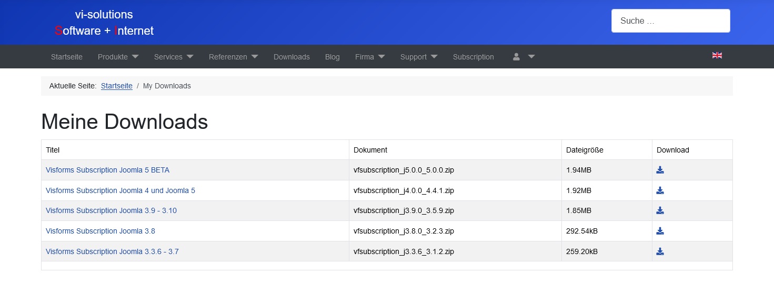Open the Subscription menu item
774x283 pixels.
pyautogui.click(x=474, y=57)
